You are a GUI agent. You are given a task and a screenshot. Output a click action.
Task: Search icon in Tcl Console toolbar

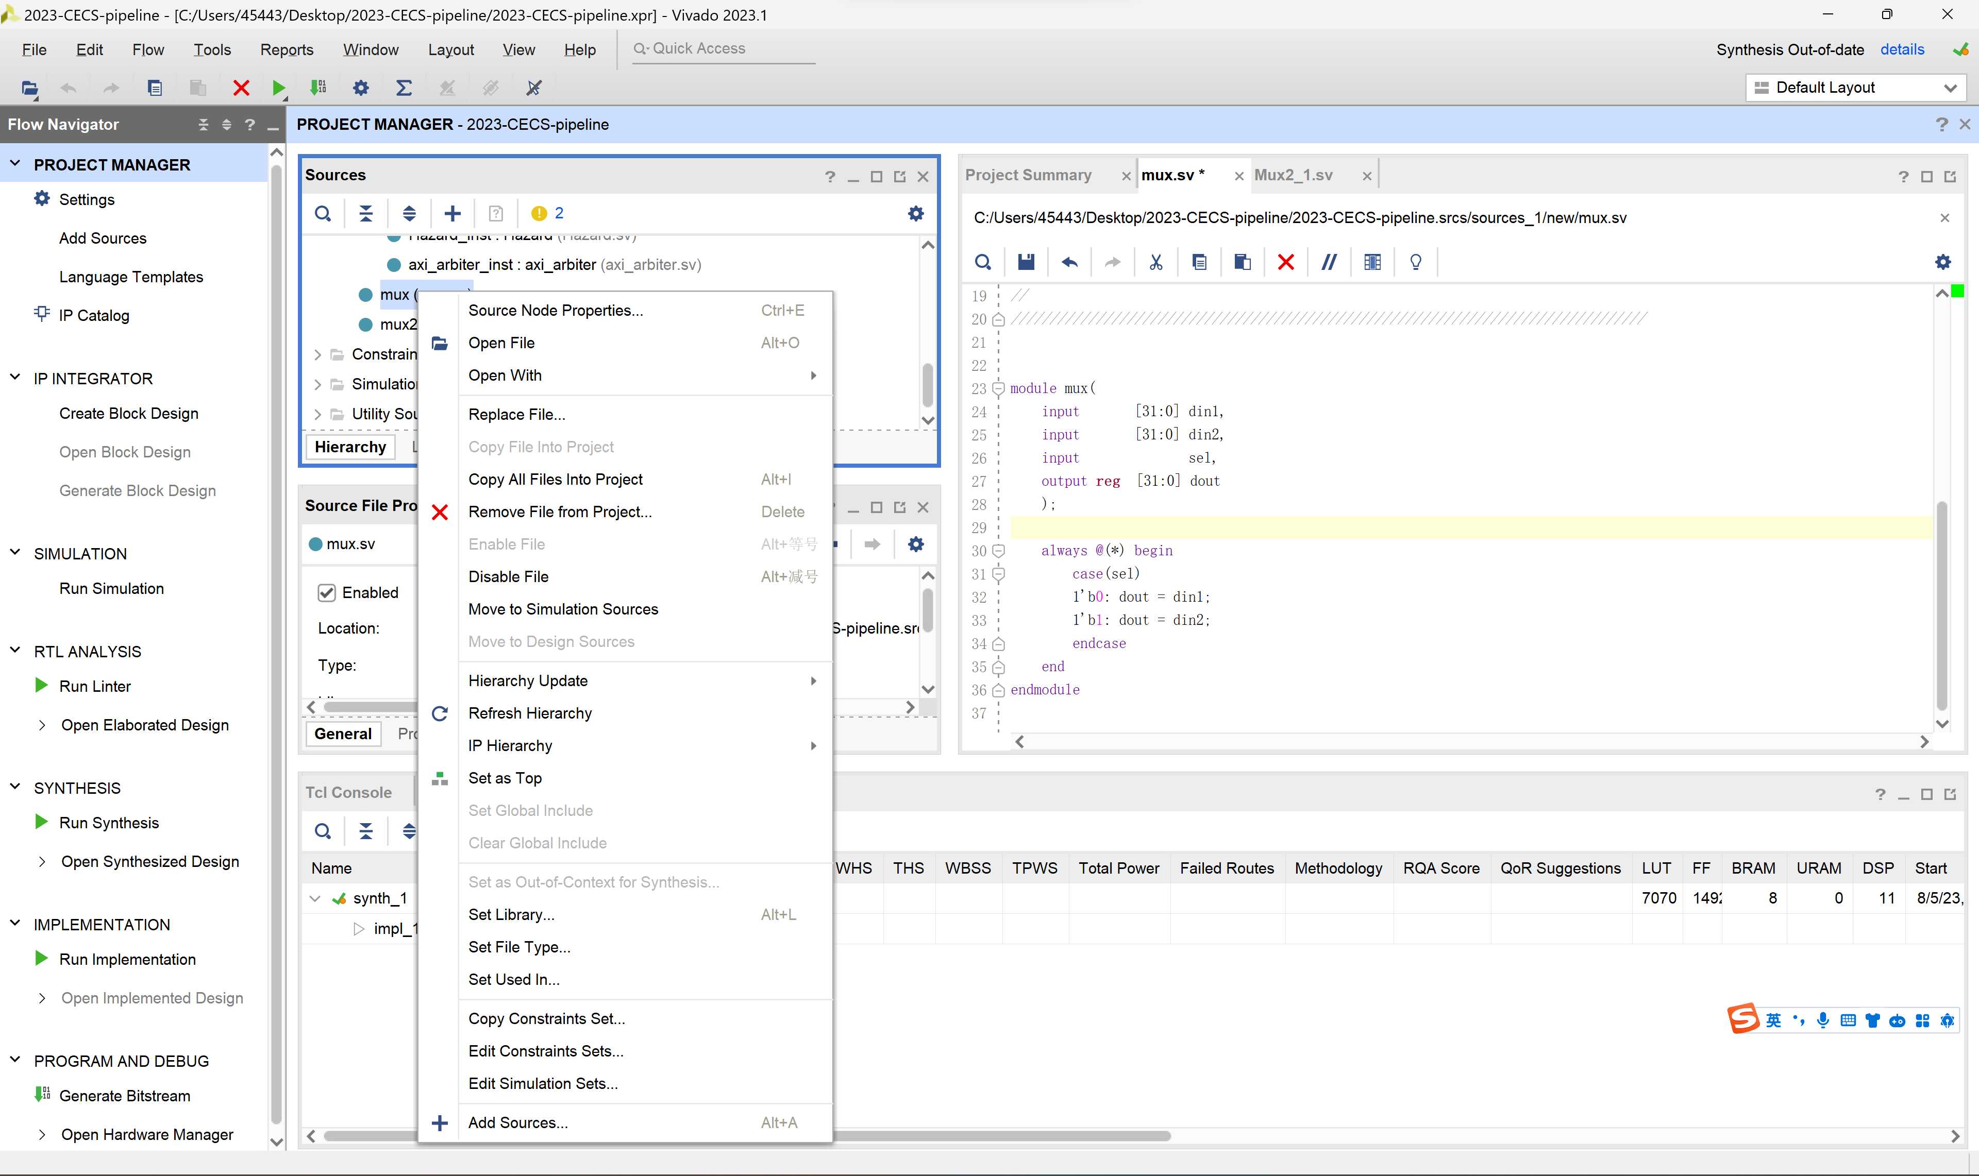pyautogui.click(x=323, y=831)
